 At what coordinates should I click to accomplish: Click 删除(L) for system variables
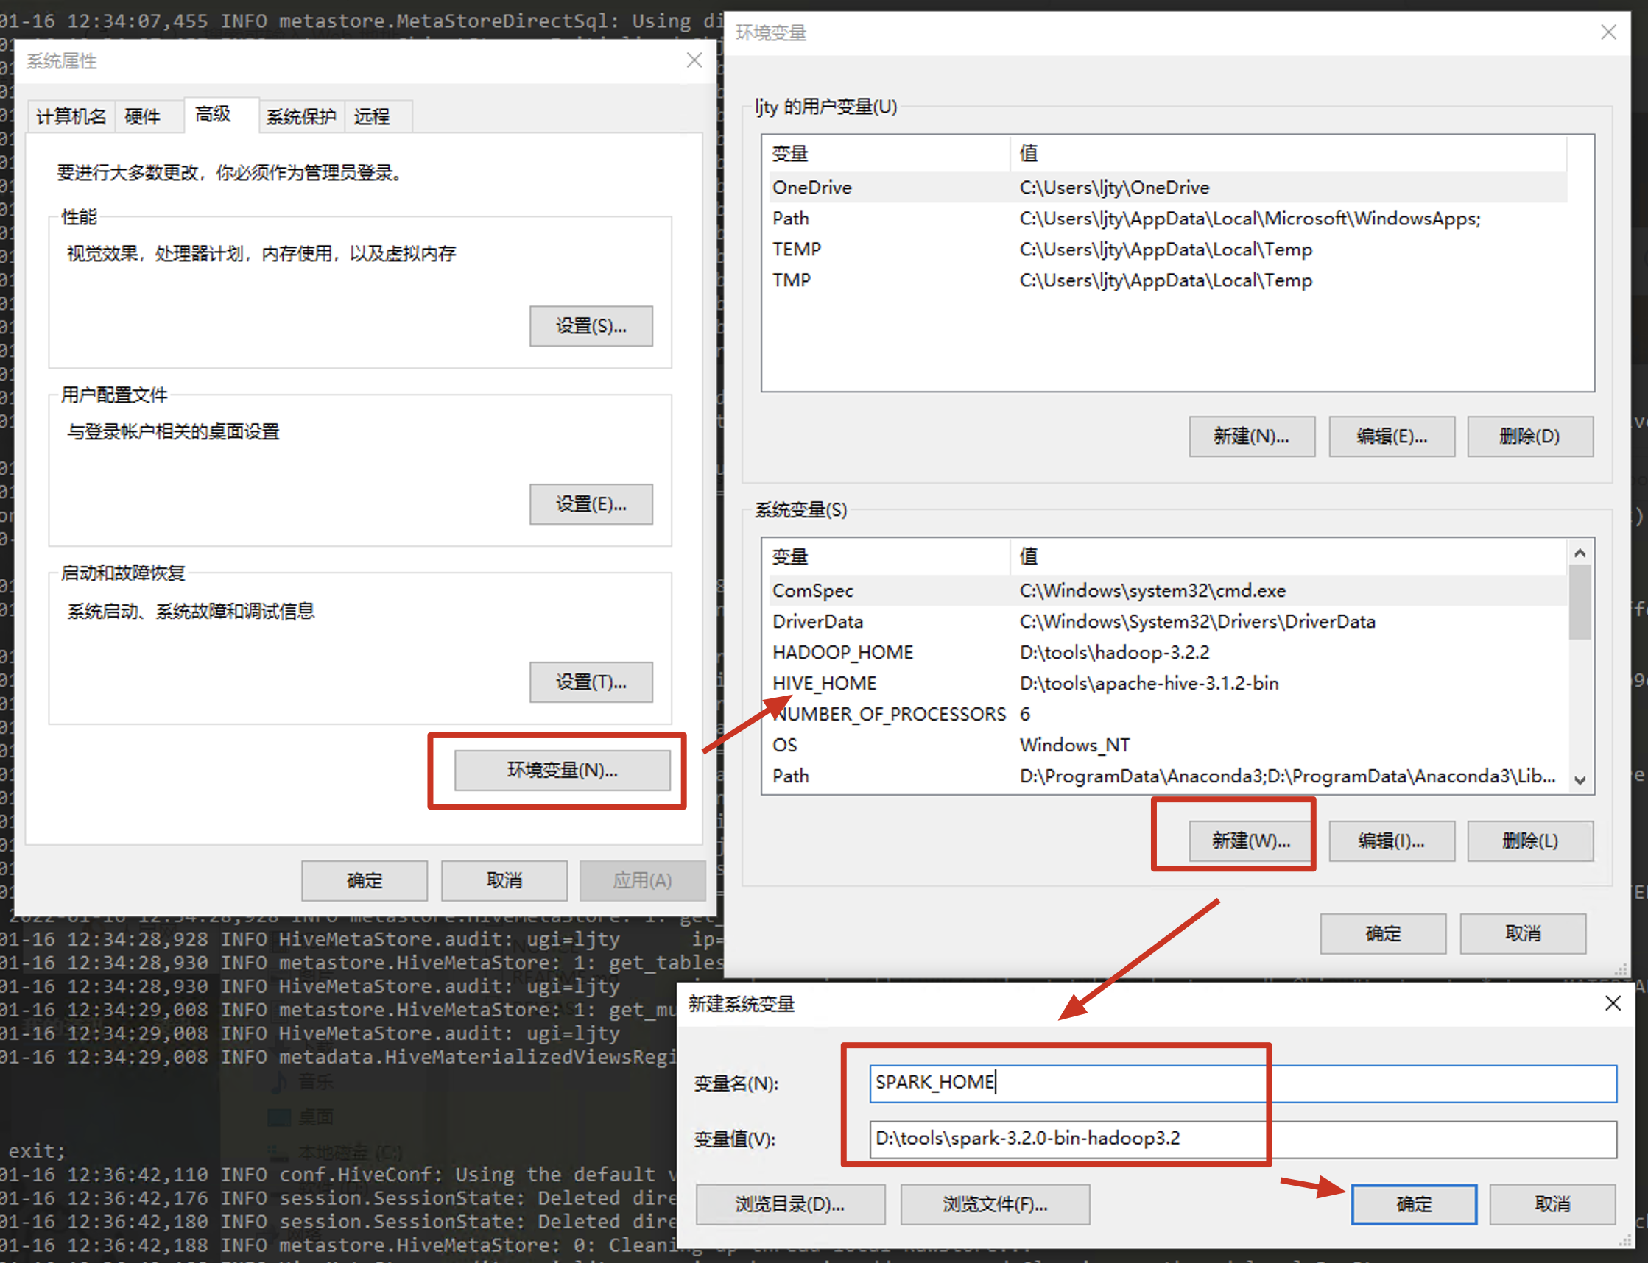pos(1531,841)
